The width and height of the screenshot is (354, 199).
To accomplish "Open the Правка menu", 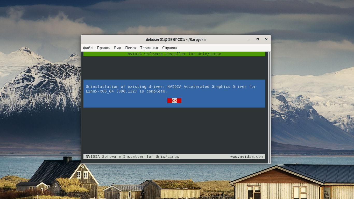I will pos(103,48).
